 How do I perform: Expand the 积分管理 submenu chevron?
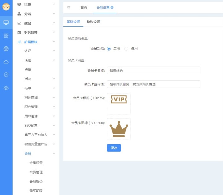point(54,107)
